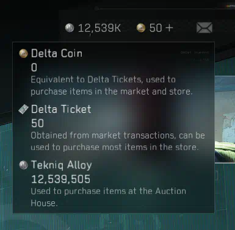Click the Tekniq Alloy icon in tooltip
The height and width of the screenshot is (230, 235).
(x=23, y=165)
